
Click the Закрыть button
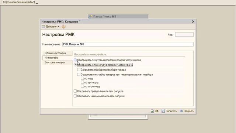point(187,111)
